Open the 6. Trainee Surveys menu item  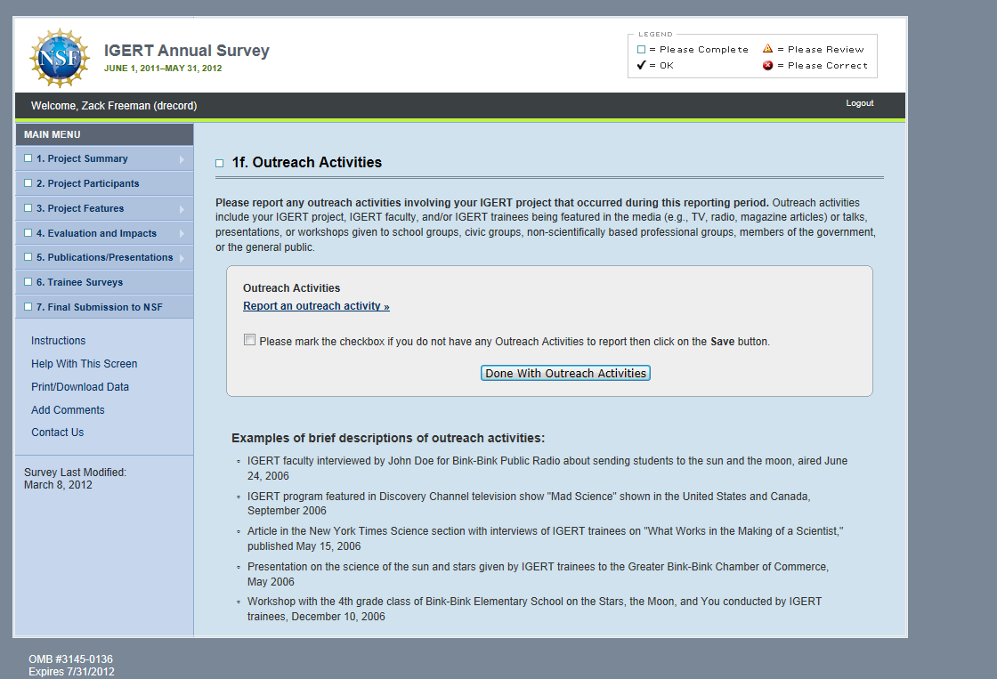point(79,282)
